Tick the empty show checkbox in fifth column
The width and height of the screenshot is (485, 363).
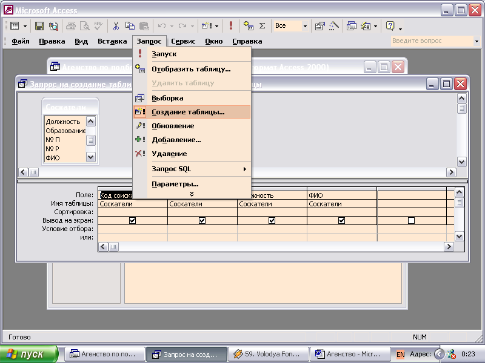tap(411, 221)
